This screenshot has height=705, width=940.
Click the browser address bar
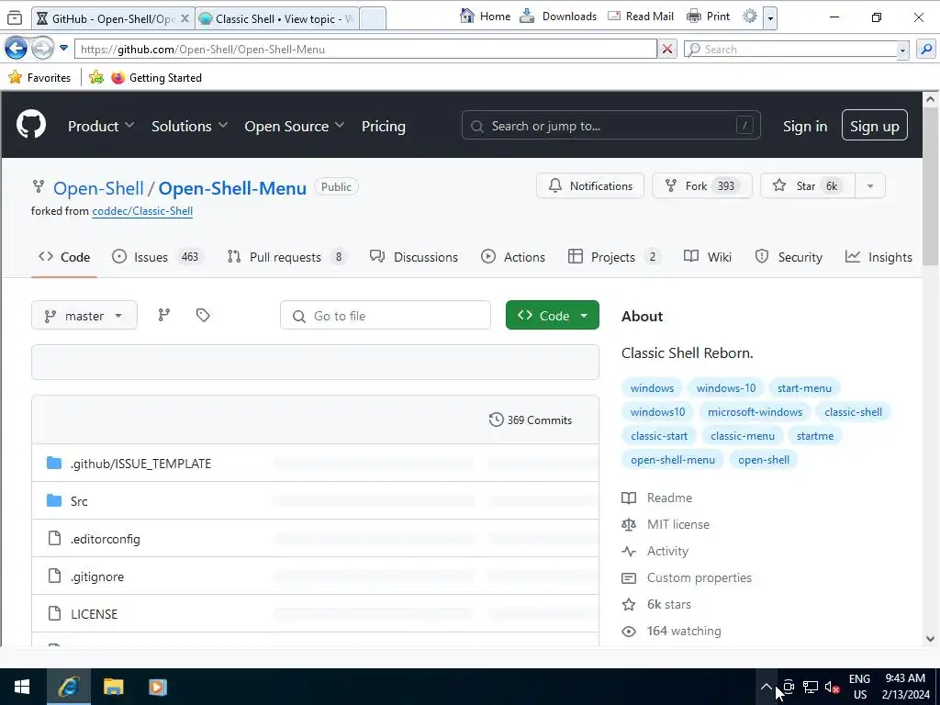[365, 50]
